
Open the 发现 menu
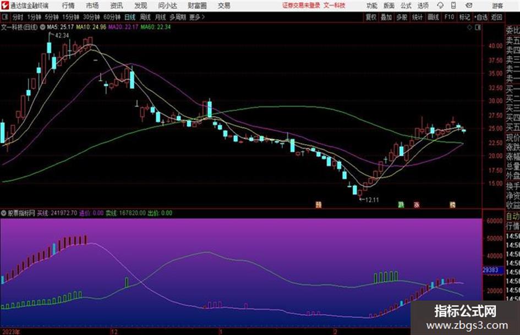coord(141,6)
